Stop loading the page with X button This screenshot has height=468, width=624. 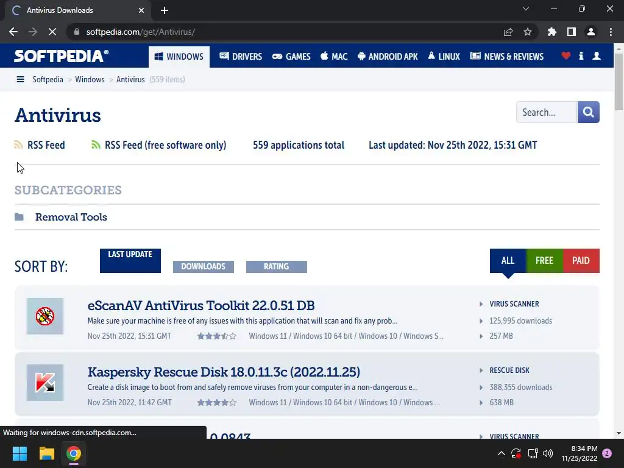[52, 32]
